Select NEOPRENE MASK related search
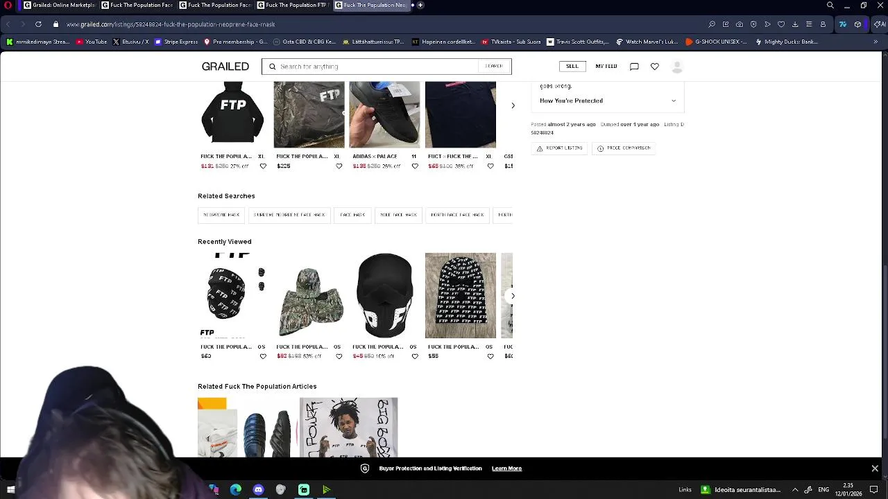Viewport: 888px width, 499px height. [x=221, y=215]
